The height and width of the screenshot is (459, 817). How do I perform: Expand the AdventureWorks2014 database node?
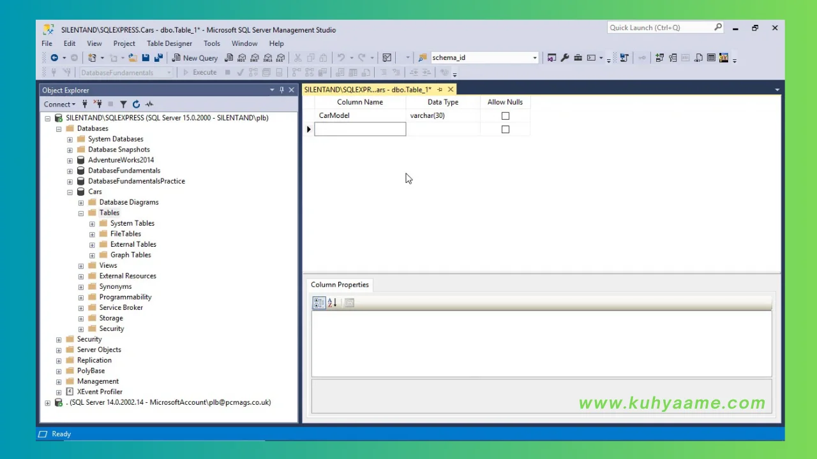(70, 160)
